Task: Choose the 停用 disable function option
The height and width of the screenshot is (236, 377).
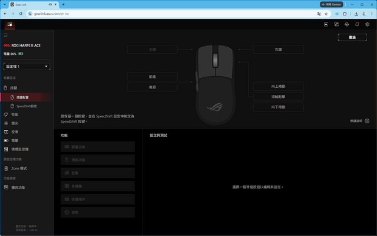Action: coord(98,212)
